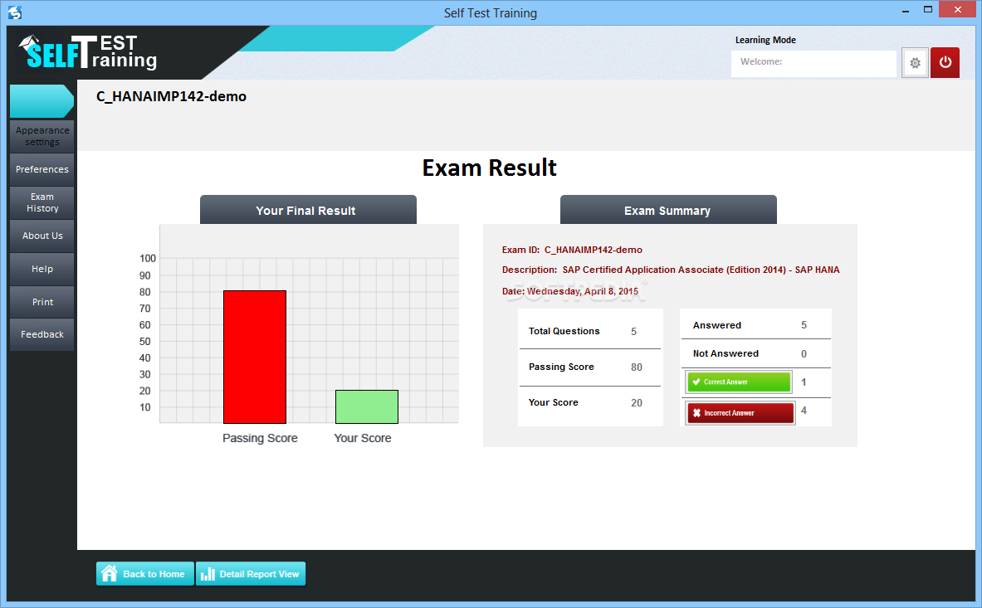Viewport: 982px width, 608px height.
Task: Click the Your Score chart axis label
Action: [363, 438]
